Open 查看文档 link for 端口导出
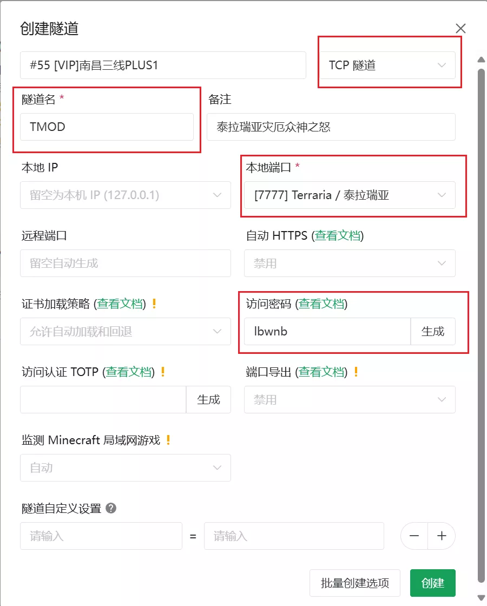 pyautogui.click(x=321, y=372)
